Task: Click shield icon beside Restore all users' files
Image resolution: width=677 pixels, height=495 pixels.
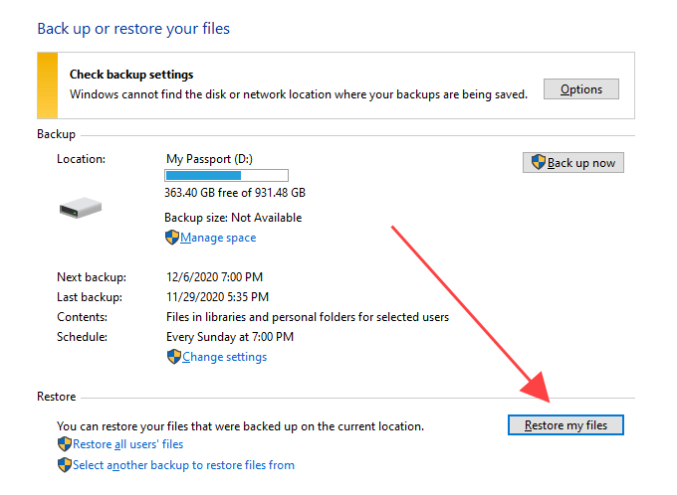Action: click(x=65, y=444)
